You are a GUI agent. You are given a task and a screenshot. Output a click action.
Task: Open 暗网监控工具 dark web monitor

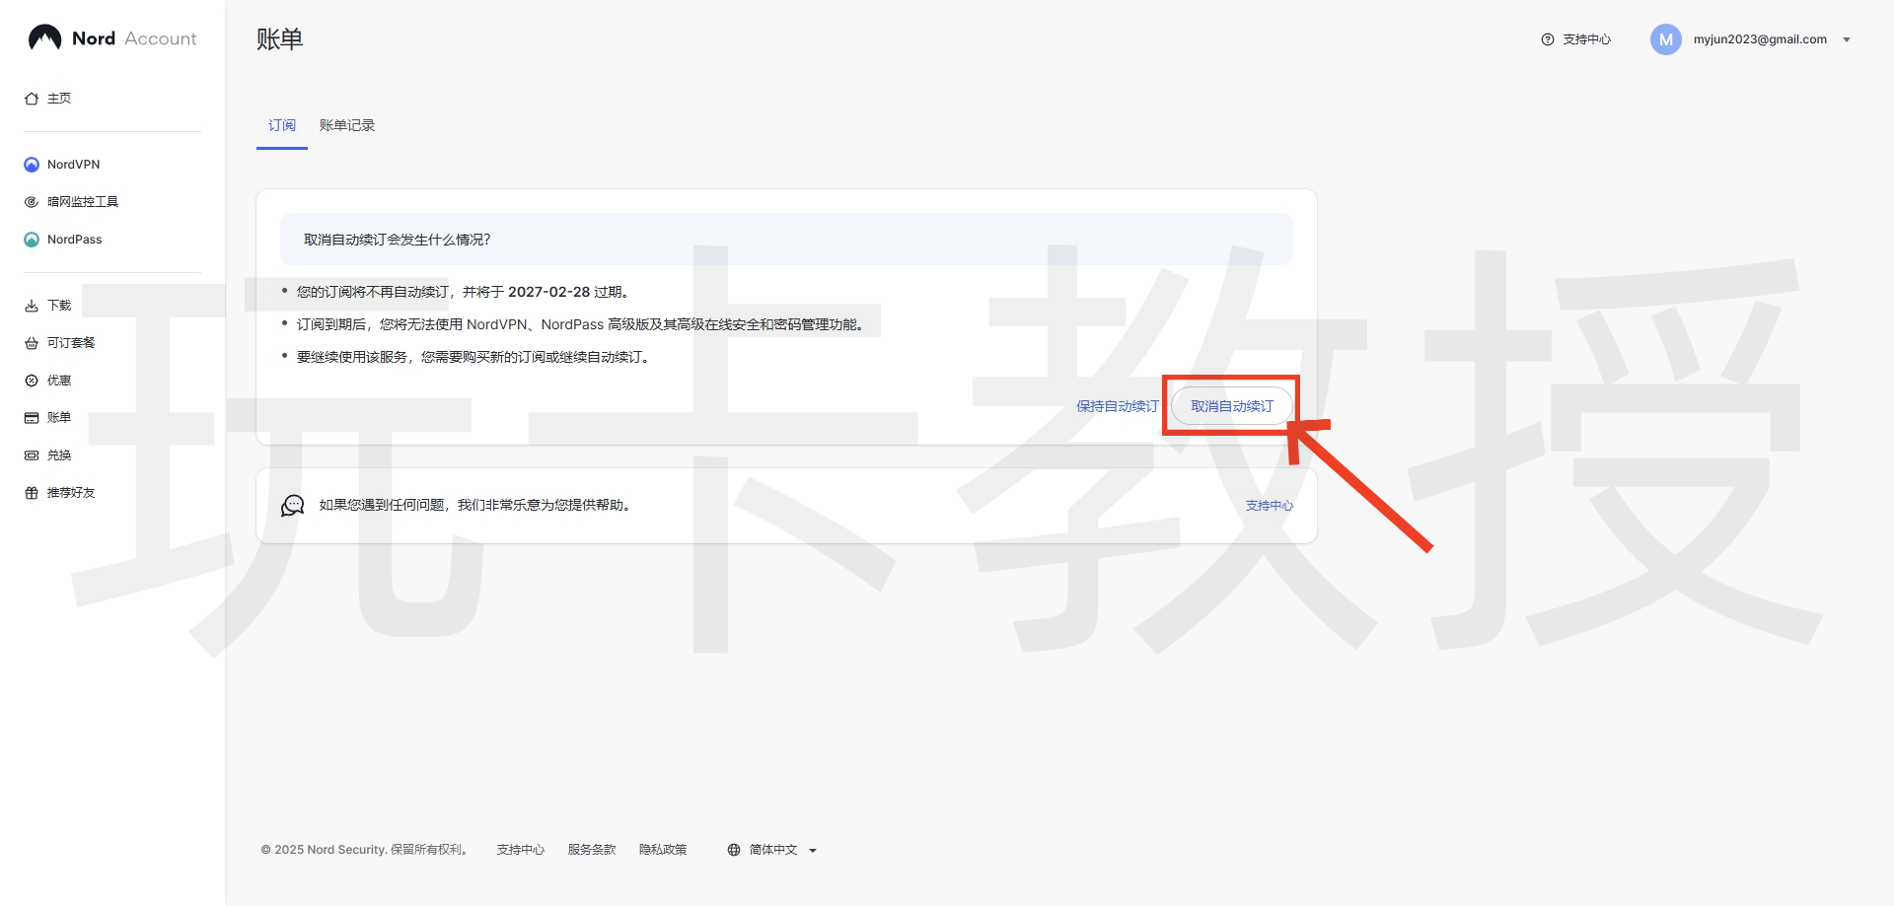coord(82,202)
